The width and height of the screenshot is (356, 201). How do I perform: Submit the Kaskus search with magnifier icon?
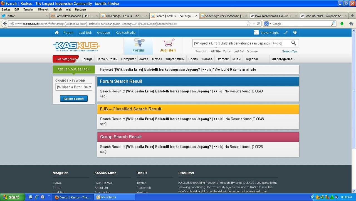[x=294, y=43]
